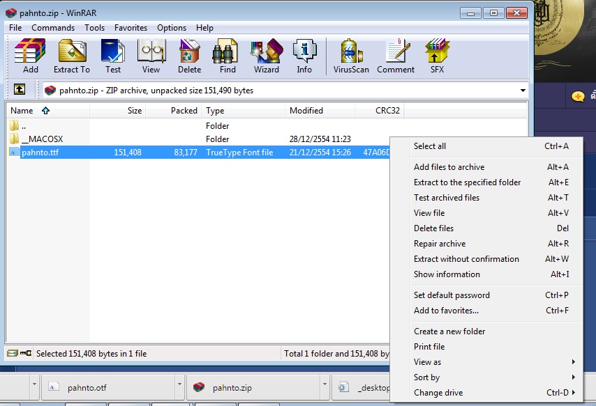Switch to pahnto.zip taskbar item
Screen dimensions: 596x406
(253, 387)
